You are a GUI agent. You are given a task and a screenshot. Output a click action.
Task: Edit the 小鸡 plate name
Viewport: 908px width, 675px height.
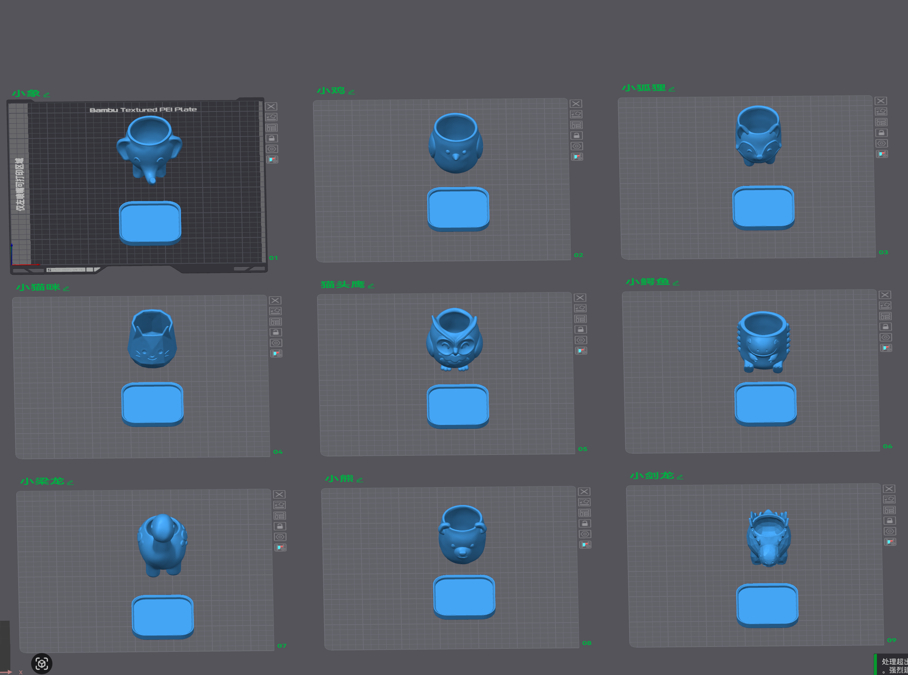[x=351, y=92]
